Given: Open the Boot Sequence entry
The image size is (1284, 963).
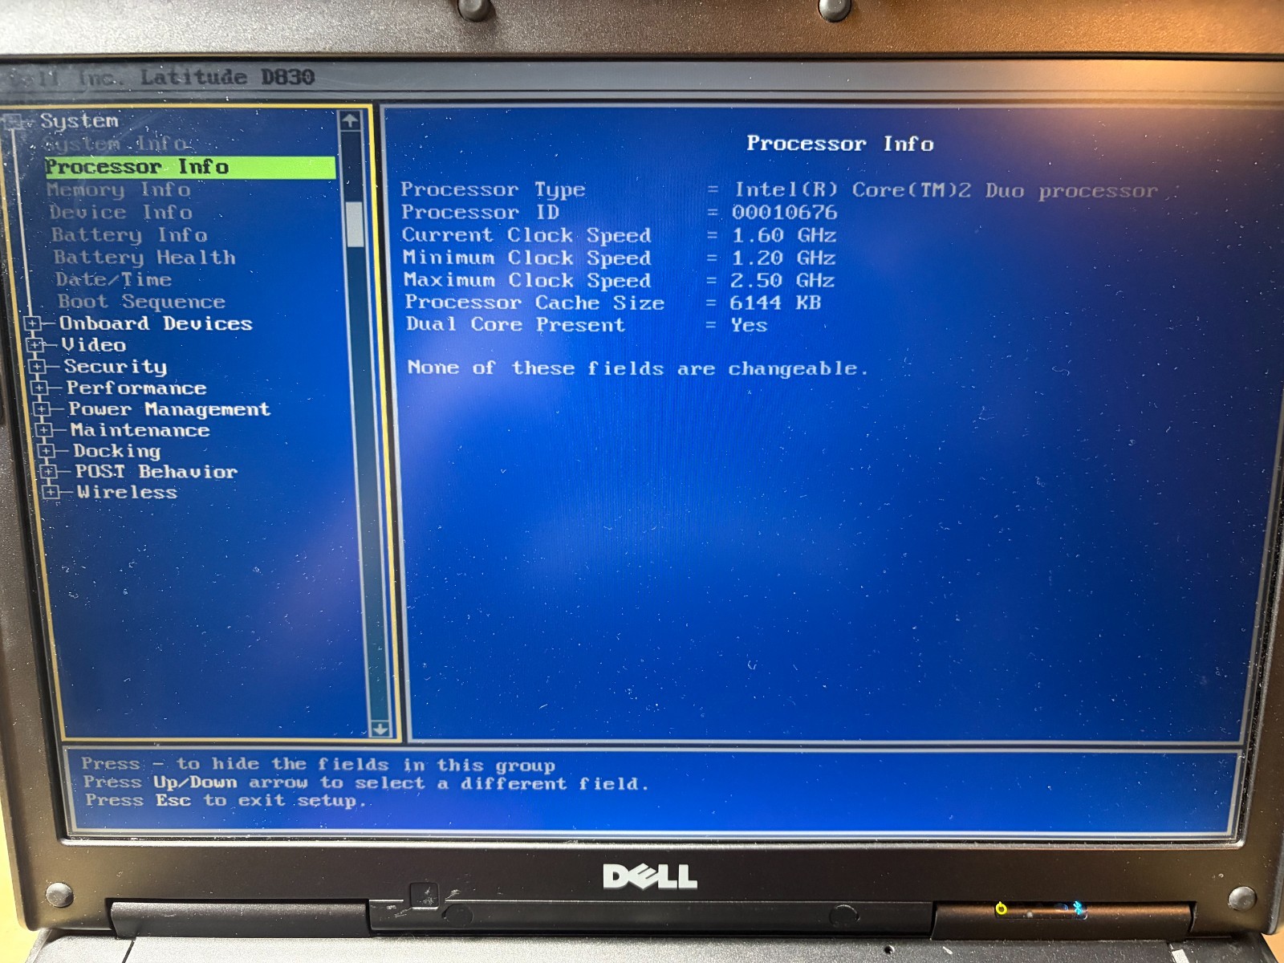Looking at the screenshot, I should click(x=142, y=302).
